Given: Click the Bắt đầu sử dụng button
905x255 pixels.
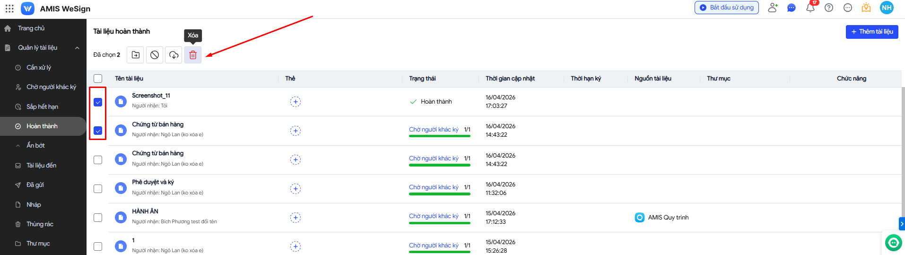Looking at the screenshot, I should 726,8.
